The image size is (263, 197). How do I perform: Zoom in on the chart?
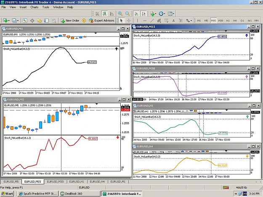point(120,13)
